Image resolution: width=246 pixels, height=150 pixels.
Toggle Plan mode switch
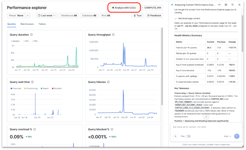188,136
